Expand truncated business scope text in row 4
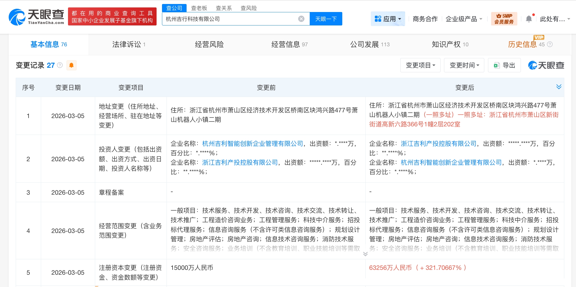Viewport: 576px width, 287px height. (x=365, y=254)
